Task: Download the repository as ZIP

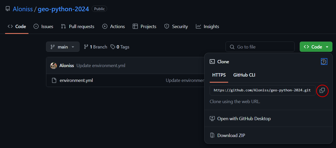Action: click(x=231, y=135)
